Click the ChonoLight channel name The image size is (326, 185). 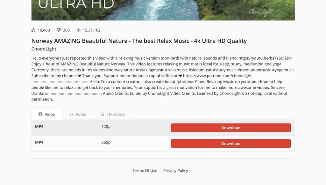[44, 49]
